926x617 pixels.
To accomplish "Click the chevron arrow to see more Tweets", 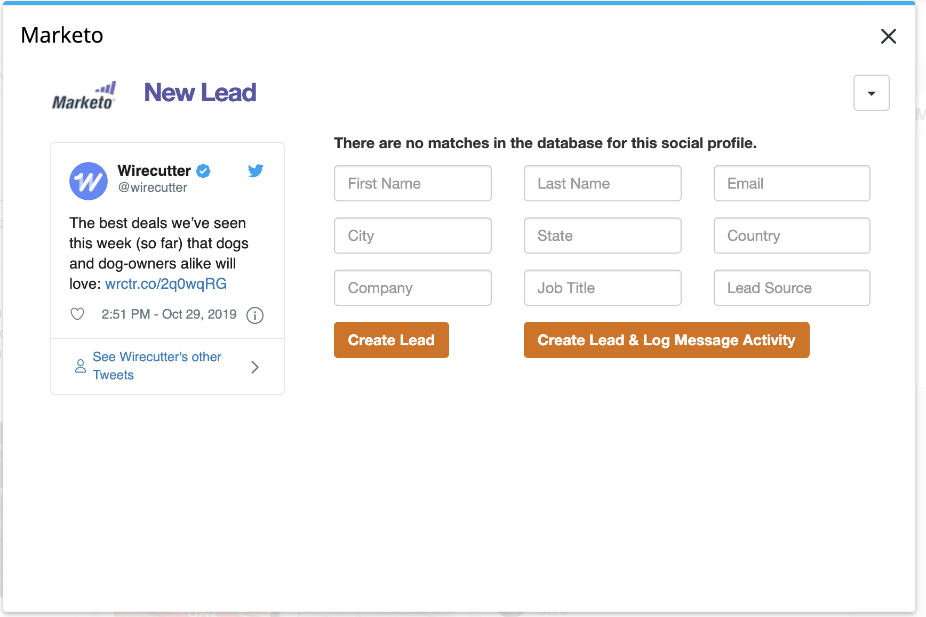I will click(255, 367).
